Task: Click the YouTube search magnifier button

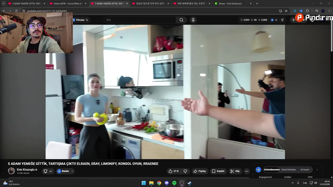Action: tap(181, 20)
